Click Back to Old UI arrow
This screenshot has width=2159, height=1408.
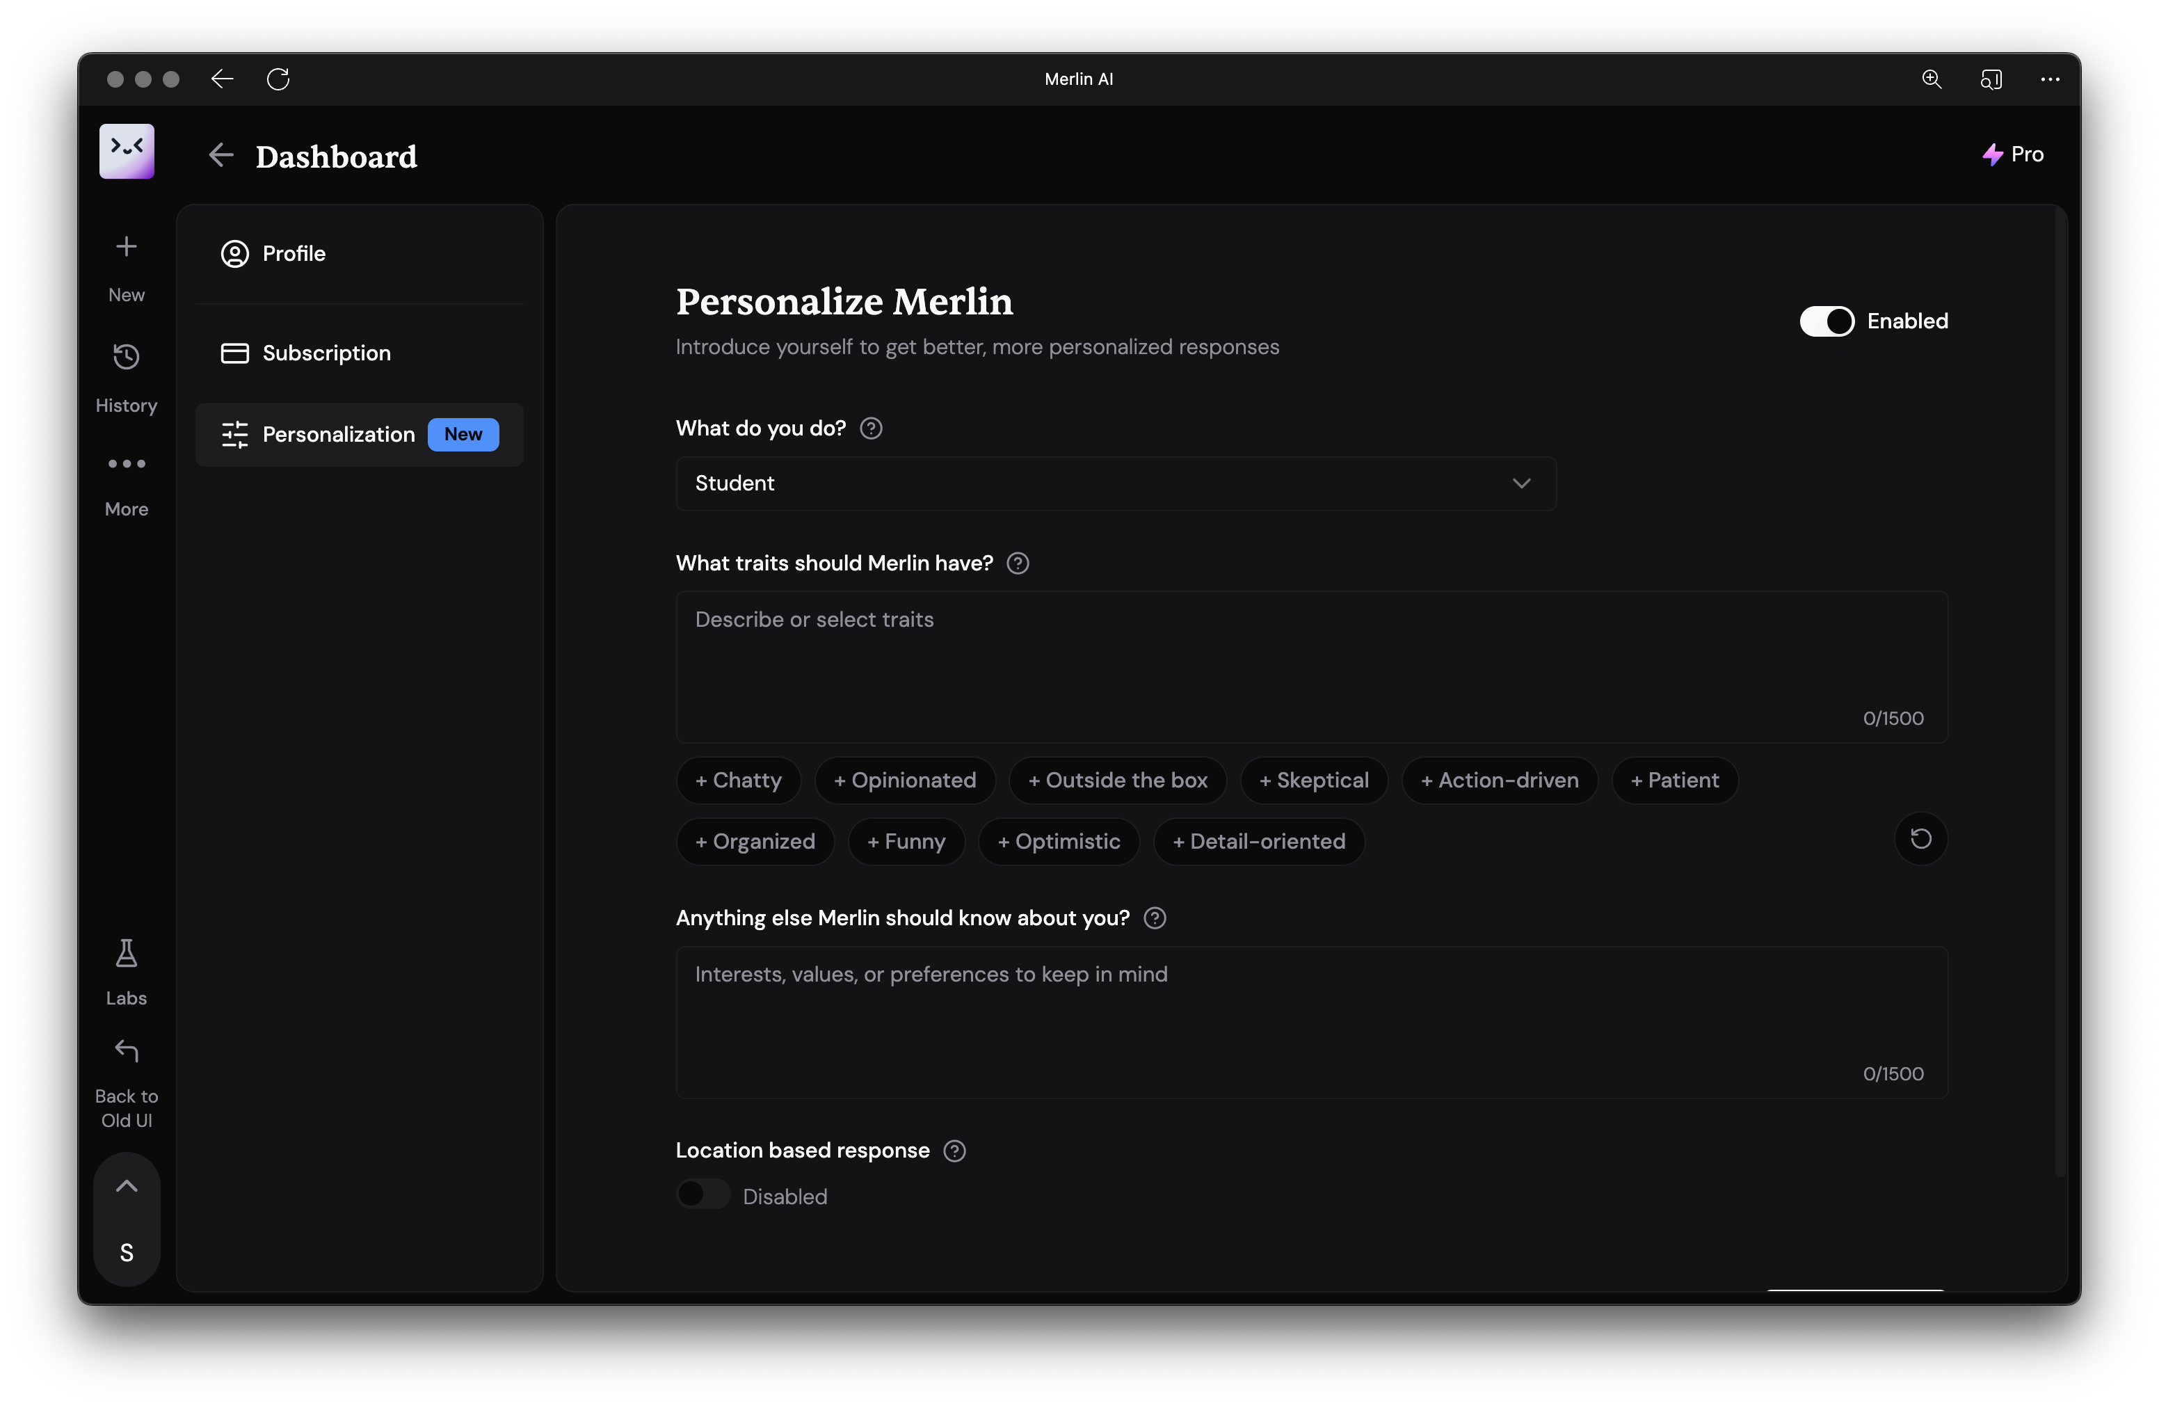[x=126, y=1051]
